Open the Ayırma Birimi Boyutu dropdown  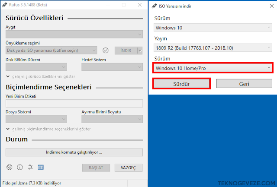pos(112,119)
